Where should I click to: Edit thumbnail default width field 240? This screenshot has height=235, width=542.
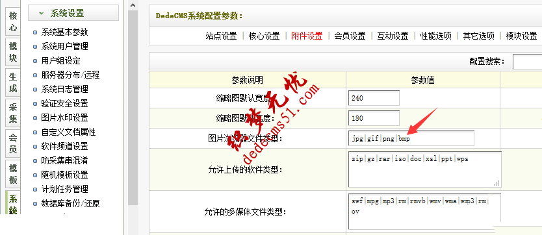[374, 98]
